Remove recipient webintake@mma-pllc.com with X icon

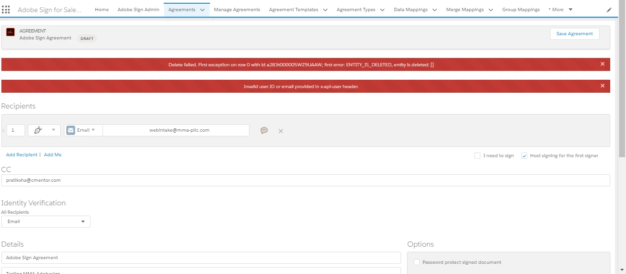281,131
